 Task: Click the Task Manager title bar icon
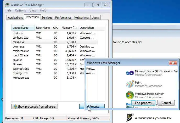pos(7,5)
